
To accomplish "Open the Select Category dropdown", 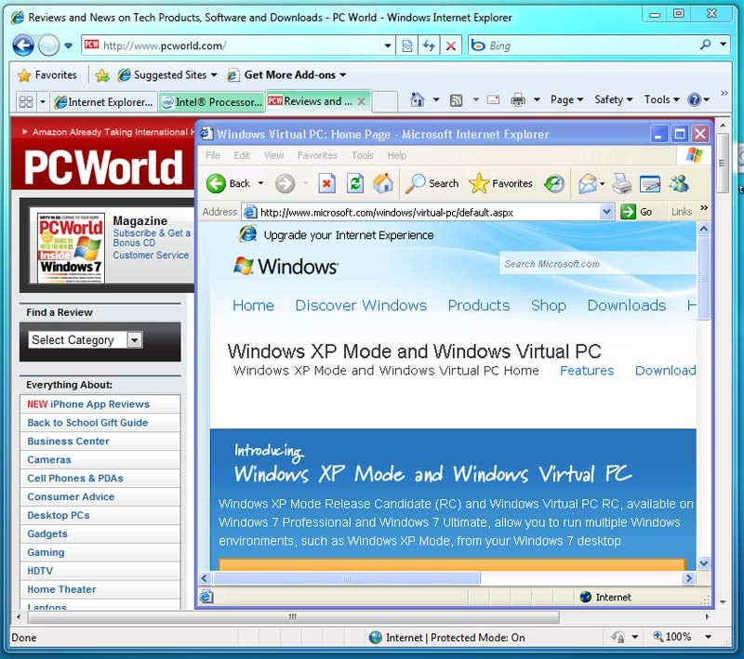I will 135,340.
